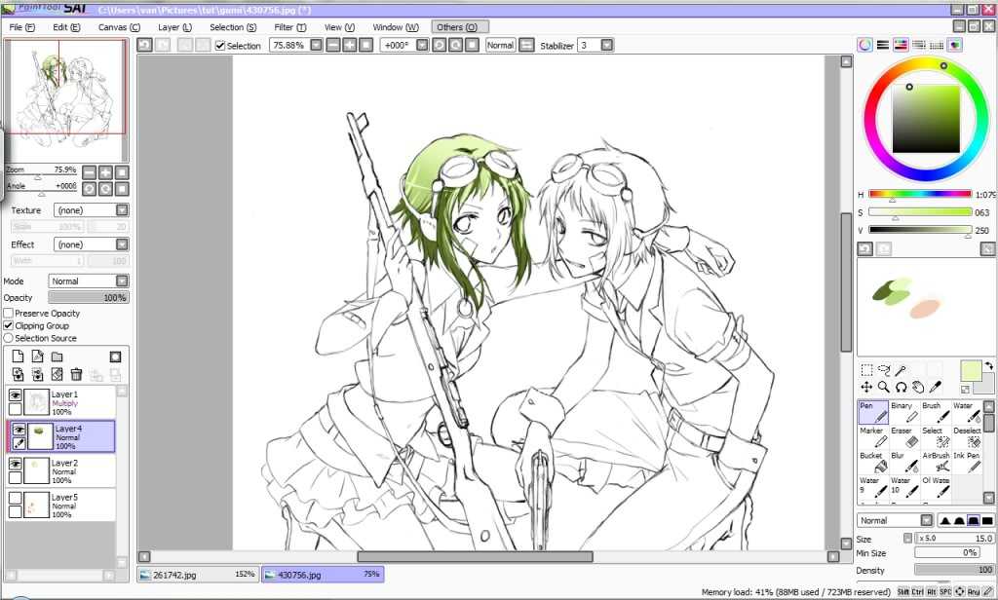The height and width of the screenshot is (600, 998).
Task: Hide Layer1 using its eye icon
Action: point(16,395)
